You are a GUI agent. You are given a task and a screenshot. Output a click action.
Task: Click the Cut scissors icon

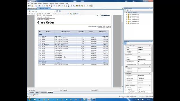[x=42, y=6]
